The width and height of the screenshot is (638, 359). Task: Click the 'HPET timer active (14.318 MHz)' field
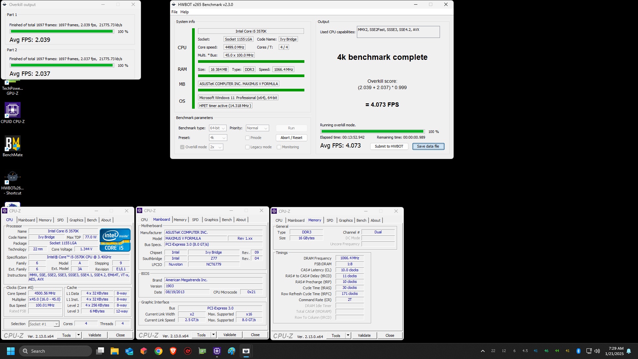[x=225, y=106]
